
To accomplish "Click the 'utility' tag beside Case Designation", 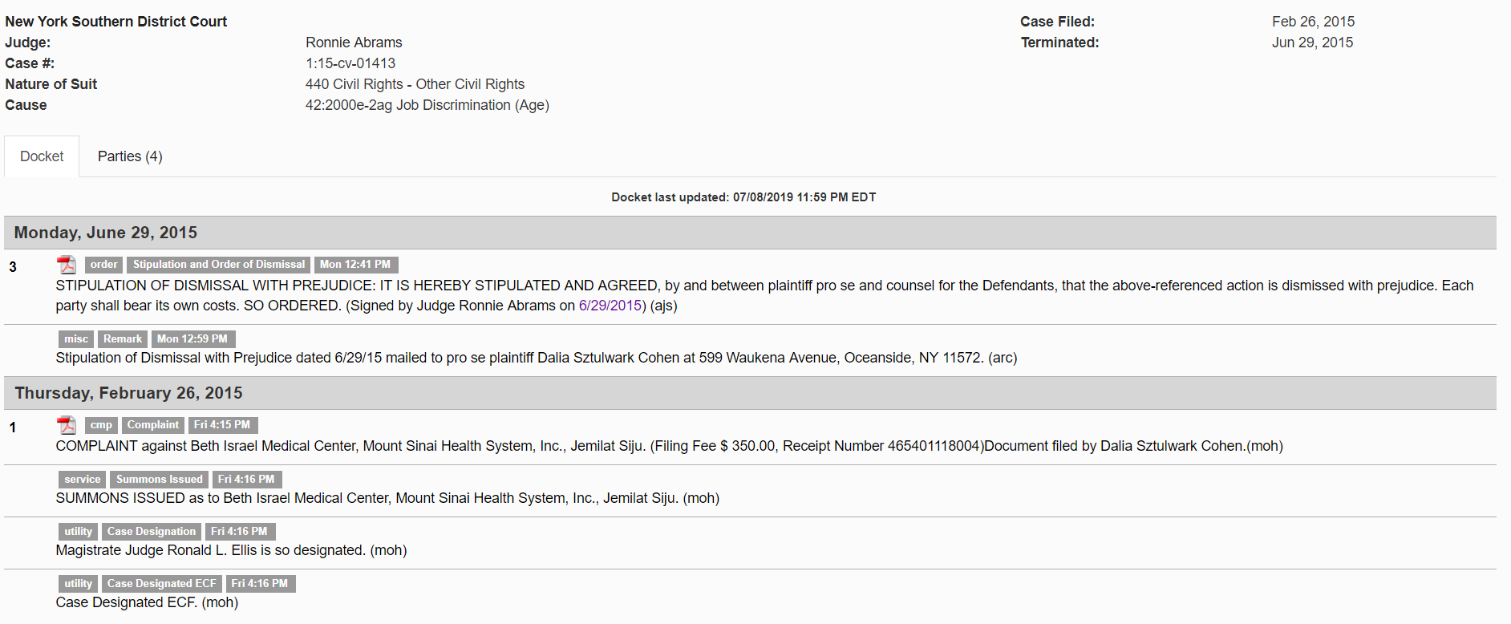I will click(x=79, y=532).
